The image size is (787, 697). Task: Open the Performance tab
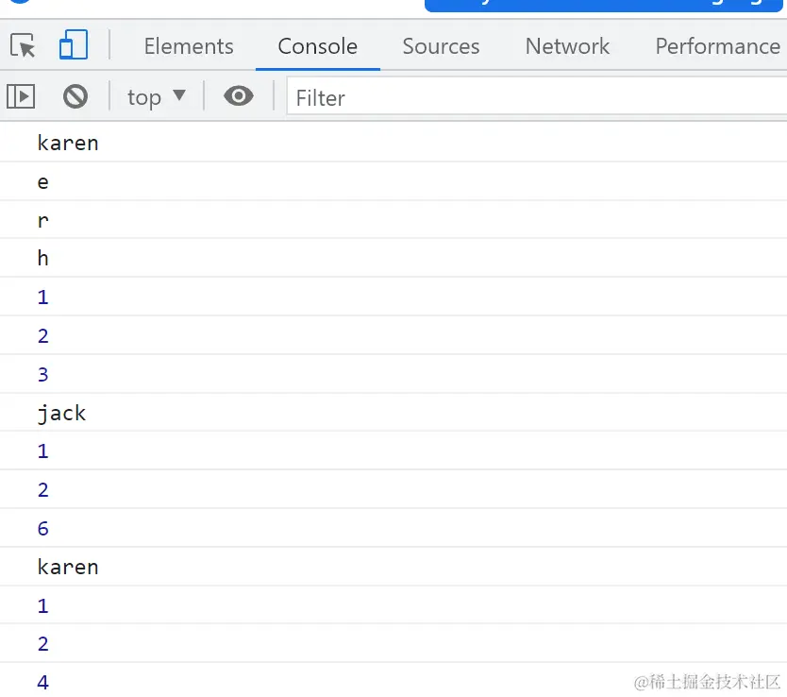click(x=718, y=46)
